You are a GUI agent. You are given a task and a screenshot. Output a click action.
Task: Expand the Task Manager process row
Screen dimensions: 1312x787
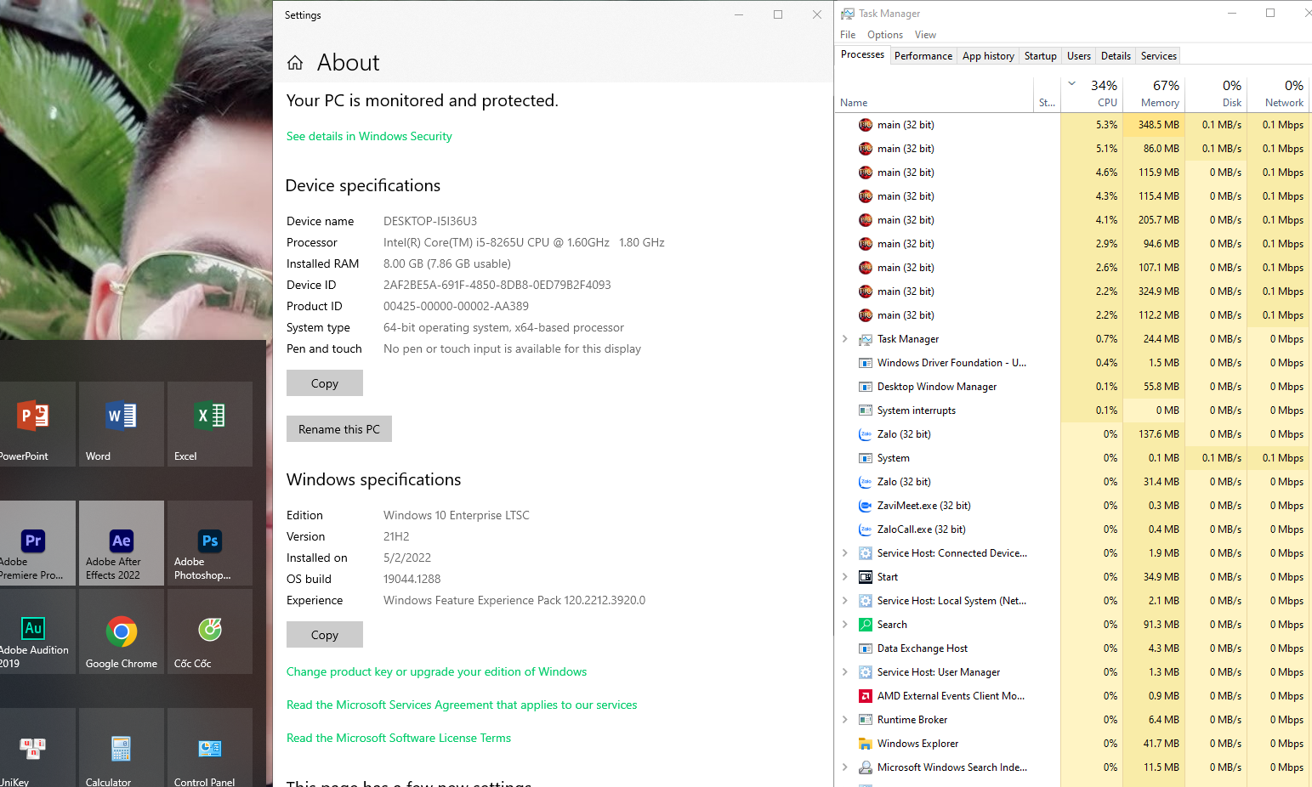pos(844,339)
